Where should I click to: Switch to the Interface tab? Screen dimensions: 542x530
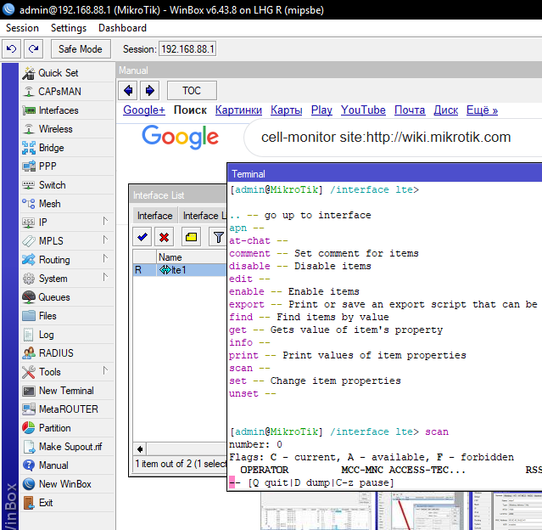(x=154, y=216)
